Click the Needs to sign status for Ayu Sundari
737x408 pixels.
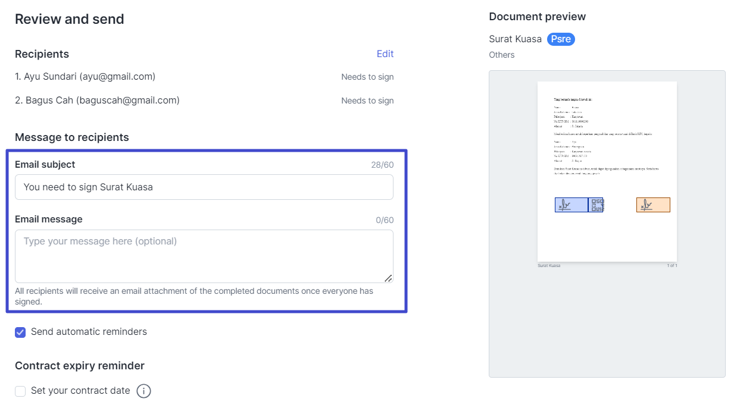367,77
